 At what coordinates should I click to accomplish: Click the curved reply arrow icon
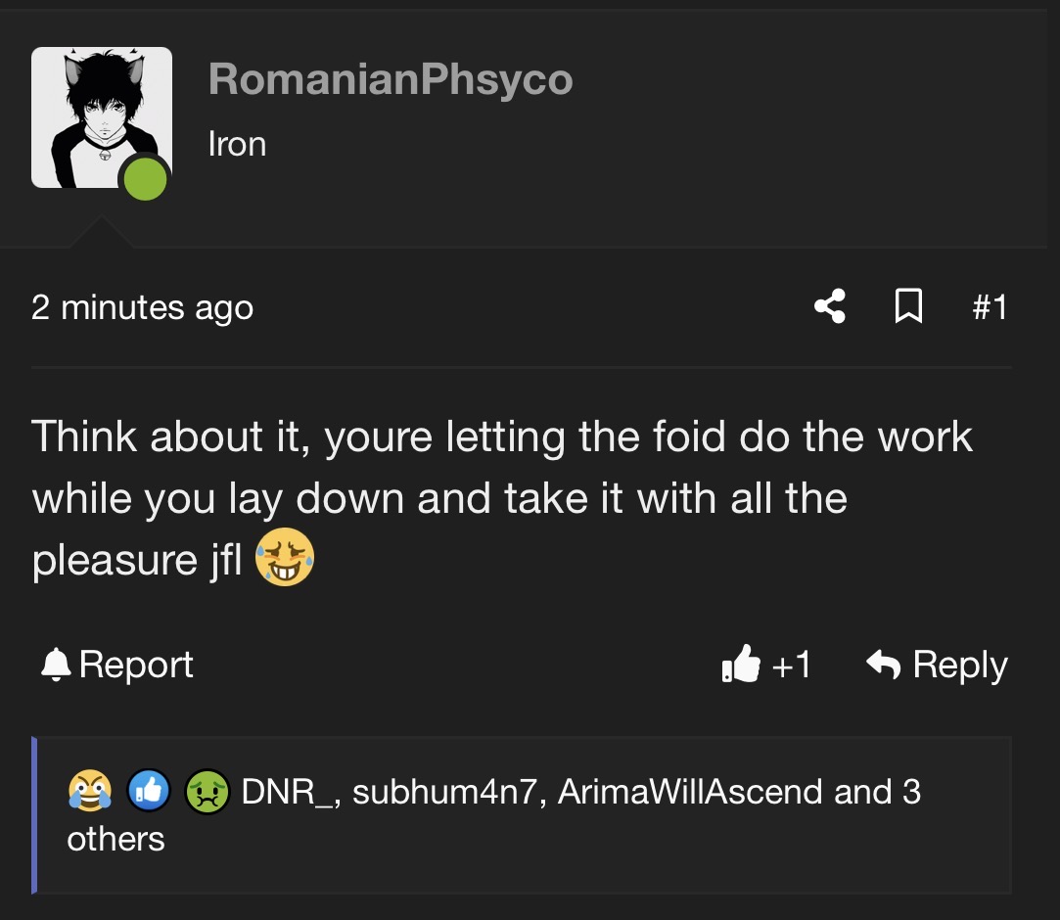(884, 666)
